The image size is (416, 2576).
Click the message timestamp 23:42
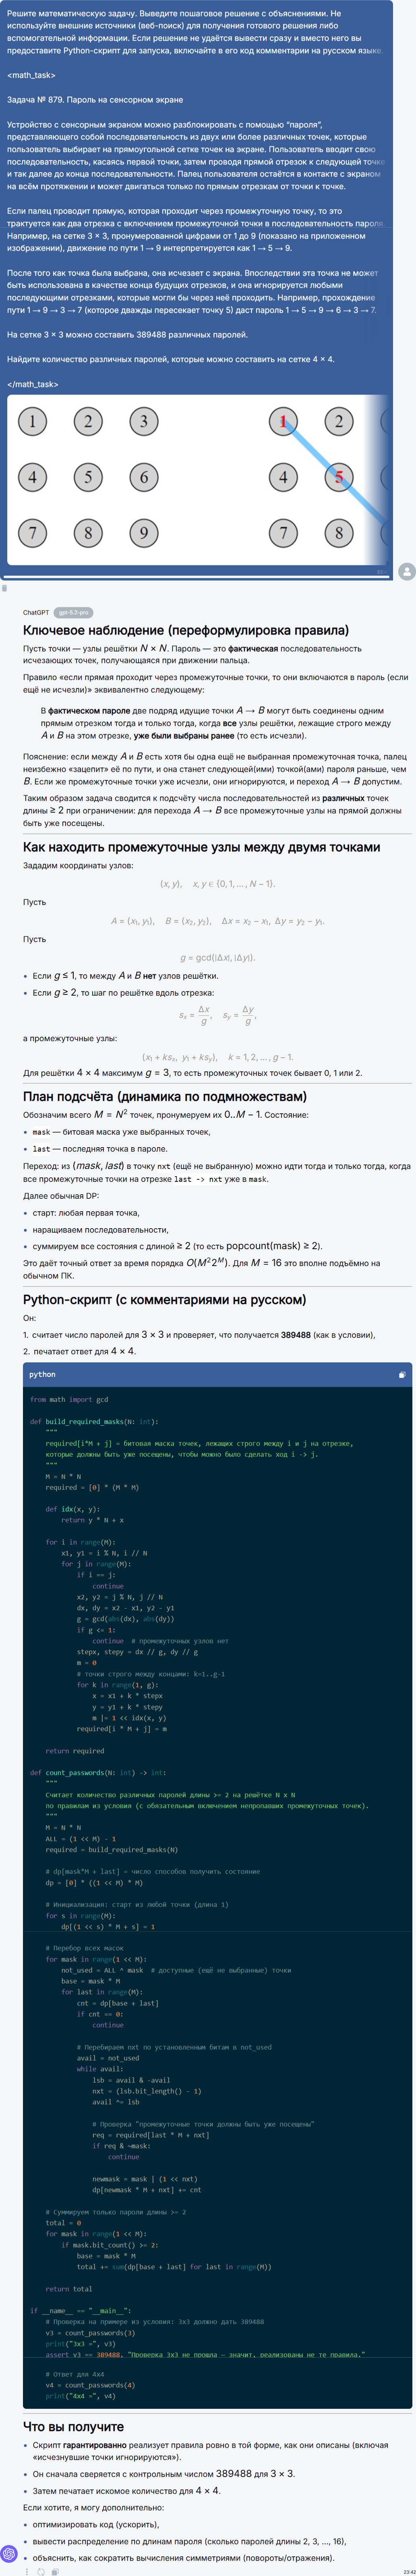pyautogui.click(x=409, y=2570)
